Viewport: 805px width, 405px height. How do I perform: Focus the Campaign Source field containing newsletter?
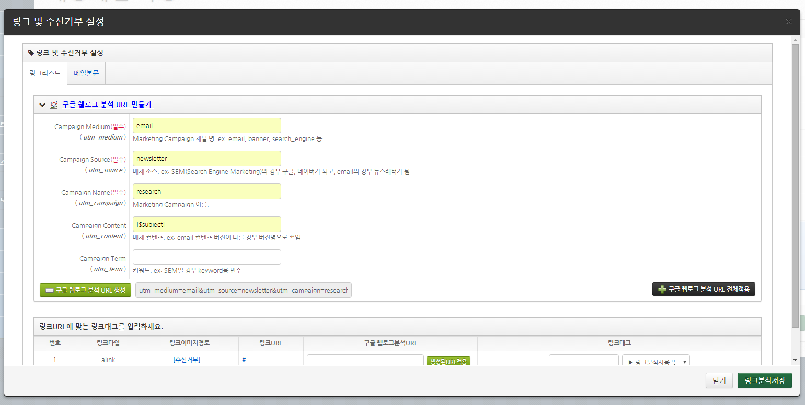(206, 158)
